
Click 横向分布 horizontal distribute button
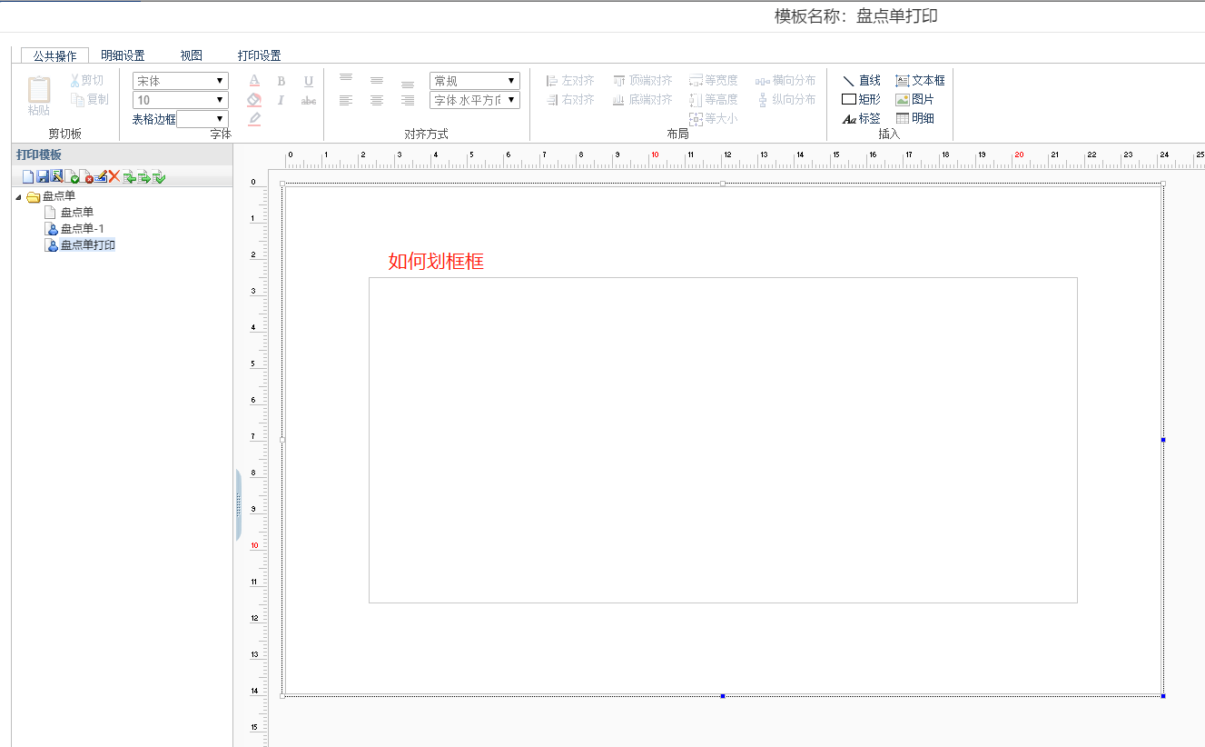pos(786,81)
